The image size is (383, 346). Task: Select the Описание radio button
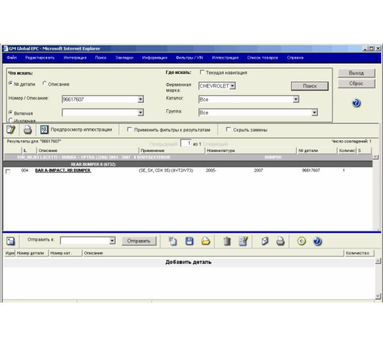click(45, 84)
